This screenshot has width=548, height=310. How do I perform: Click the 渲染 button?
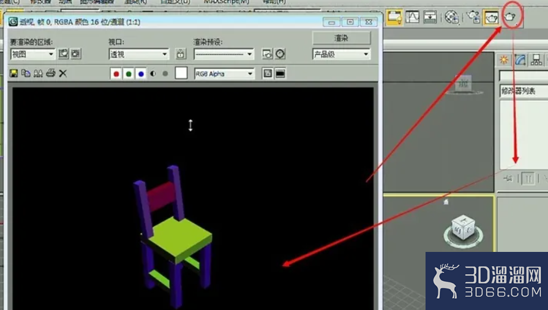pyautogui.click(x=341, y=38)
